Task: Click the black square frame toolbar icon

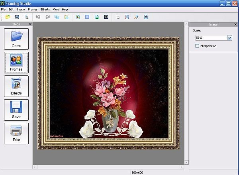Action: point(106,17)
